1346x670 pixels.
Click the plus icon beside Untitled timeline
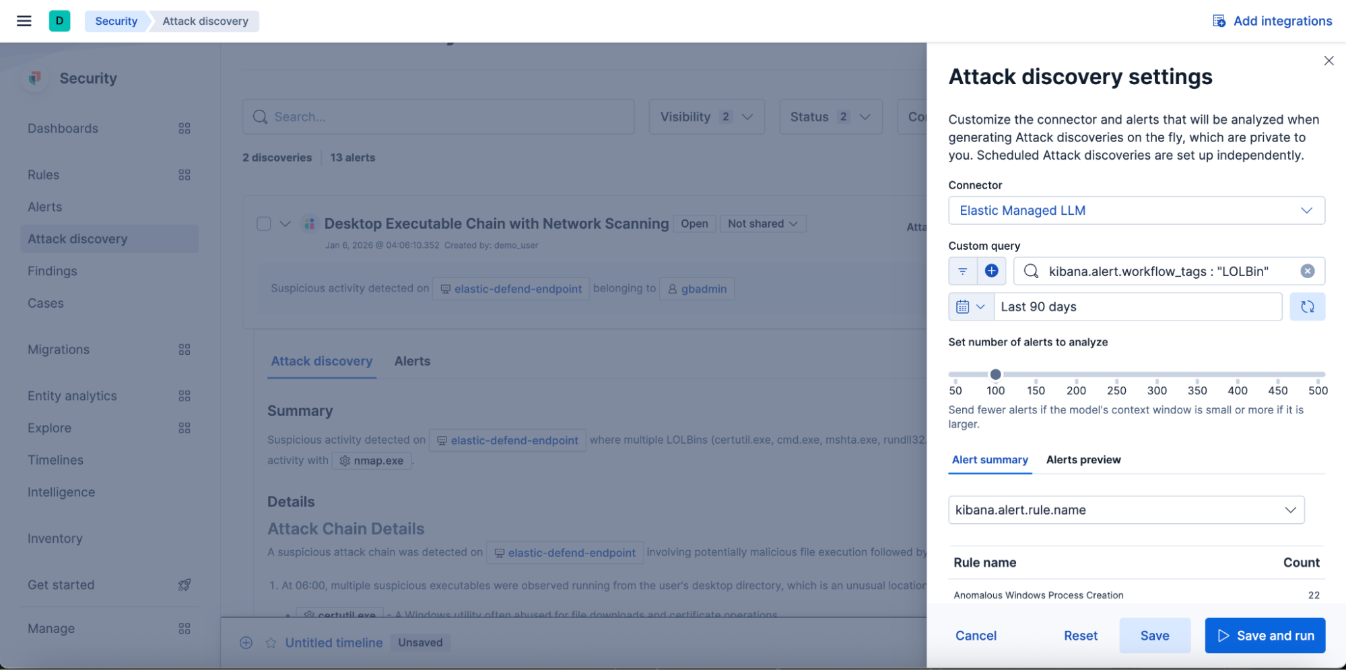(x=246, y=642)
